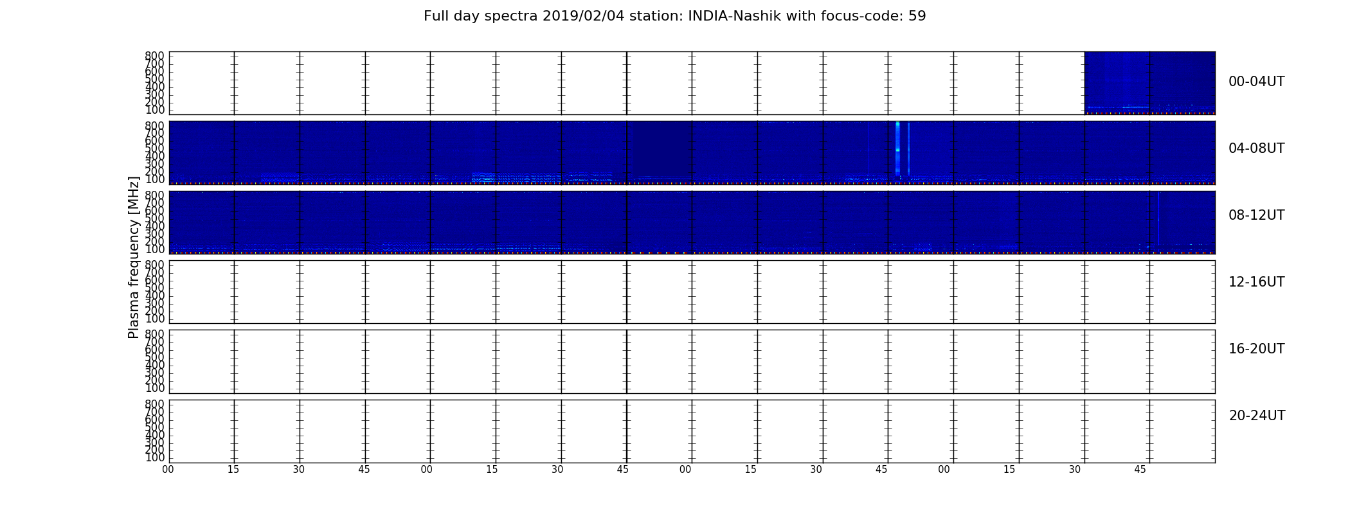This screenshot has height=514, width=1350.
Task: Click the '100' tick label of the 00-04UT panel
Action: pos(154,110)
